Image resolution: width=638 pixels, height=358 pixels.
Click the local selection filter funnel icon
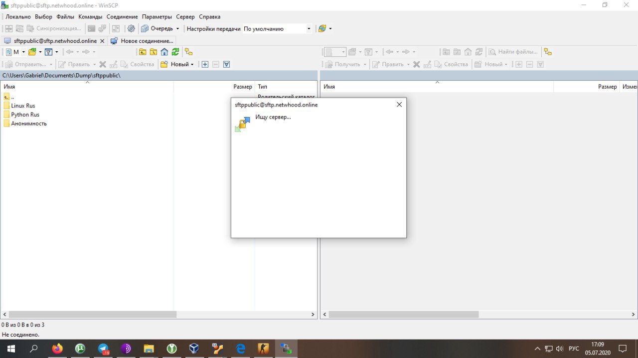(227, 64)
